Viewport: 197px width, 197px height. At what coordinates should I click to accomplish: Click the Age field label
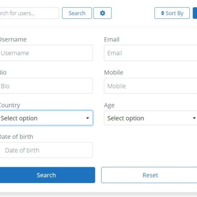click(109, 105)
